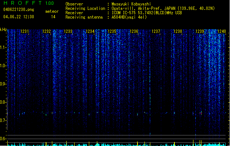Select observer name Masayuki Kobayashi
This screenshot has height=146, width=230.
(x=131, y=4)
